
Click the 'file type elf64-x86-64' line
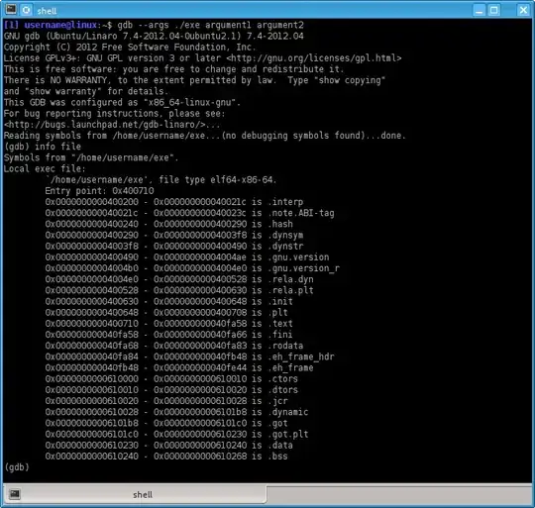coord(161,179)
